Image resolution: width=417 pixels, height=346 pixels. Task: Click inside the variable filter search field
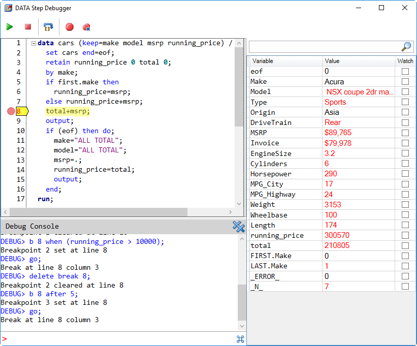(320, 46)
